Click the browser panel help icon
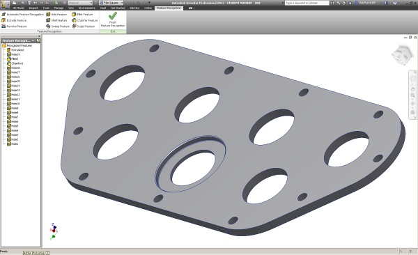This screenshot has width=418, height=255. click(x=38, y=40)
